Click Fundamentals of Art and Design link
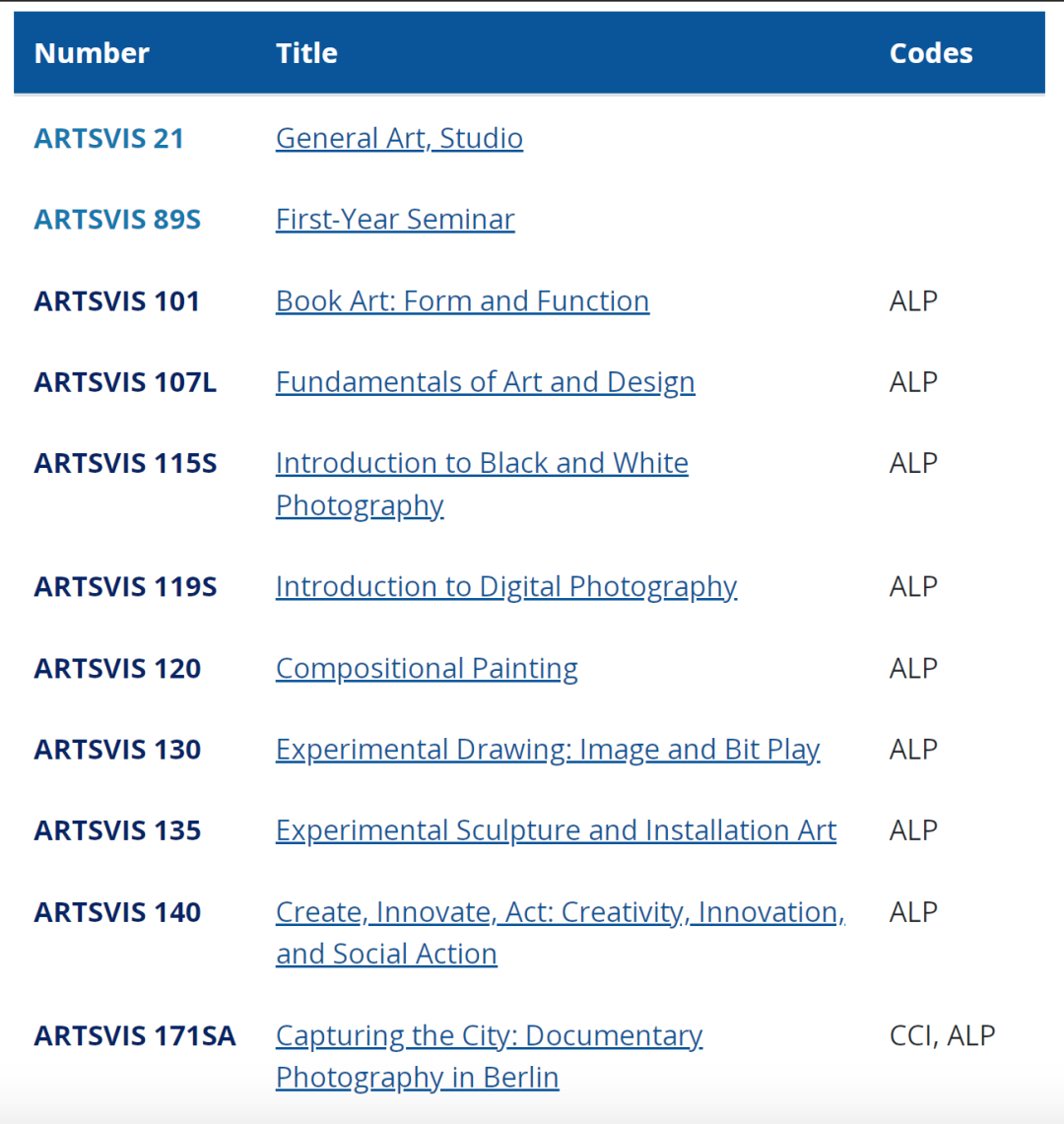 pos(485,381)
